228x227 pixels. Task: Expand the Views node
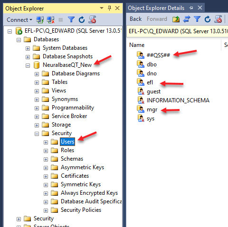tap(37, 91)
